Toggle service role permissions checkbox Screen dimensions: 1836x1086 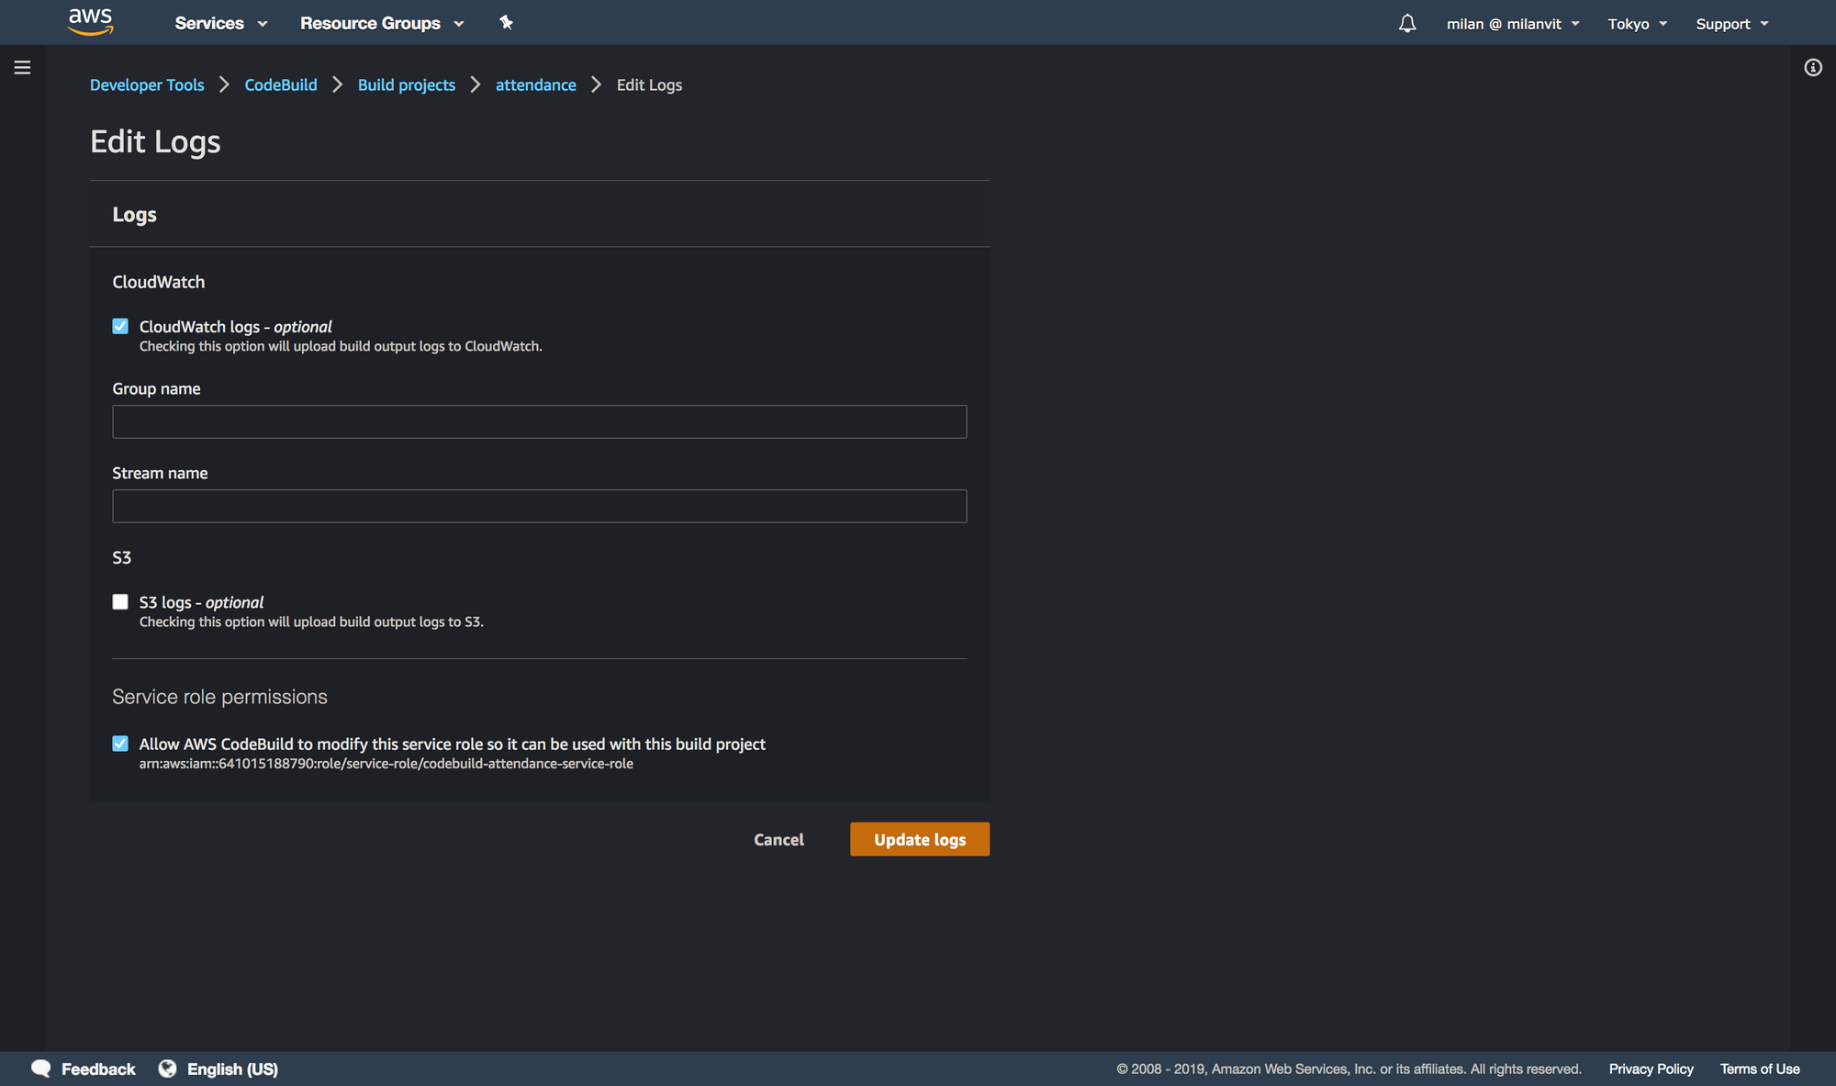(120, 744)
